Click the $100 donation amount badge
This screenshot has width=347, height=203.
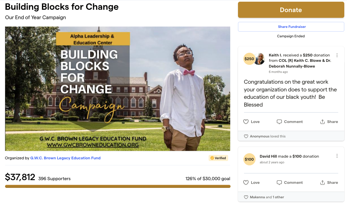tap(249, 159)
